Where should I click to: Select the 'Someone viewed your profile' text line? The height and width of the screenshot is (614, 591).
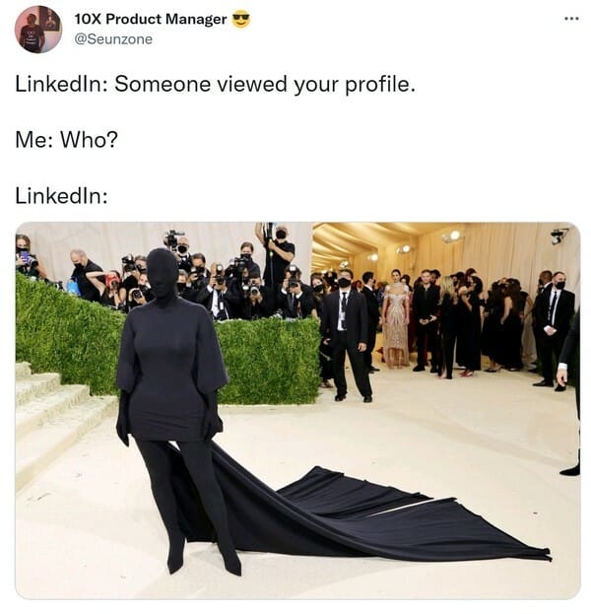coord(215,84)
